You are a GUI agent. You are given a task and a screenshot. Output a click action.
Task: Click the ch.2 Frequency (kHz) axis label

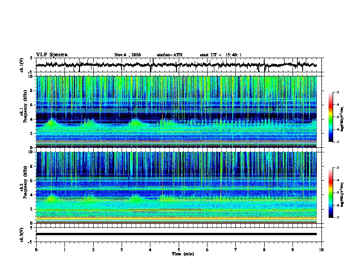(24, 182)
